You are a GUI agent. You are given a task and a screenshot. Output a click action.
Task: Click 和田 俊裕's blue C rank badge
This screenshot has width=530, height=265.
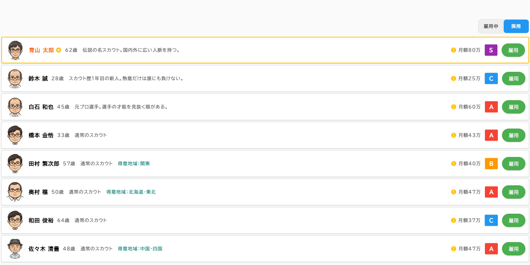pos(491,220)
